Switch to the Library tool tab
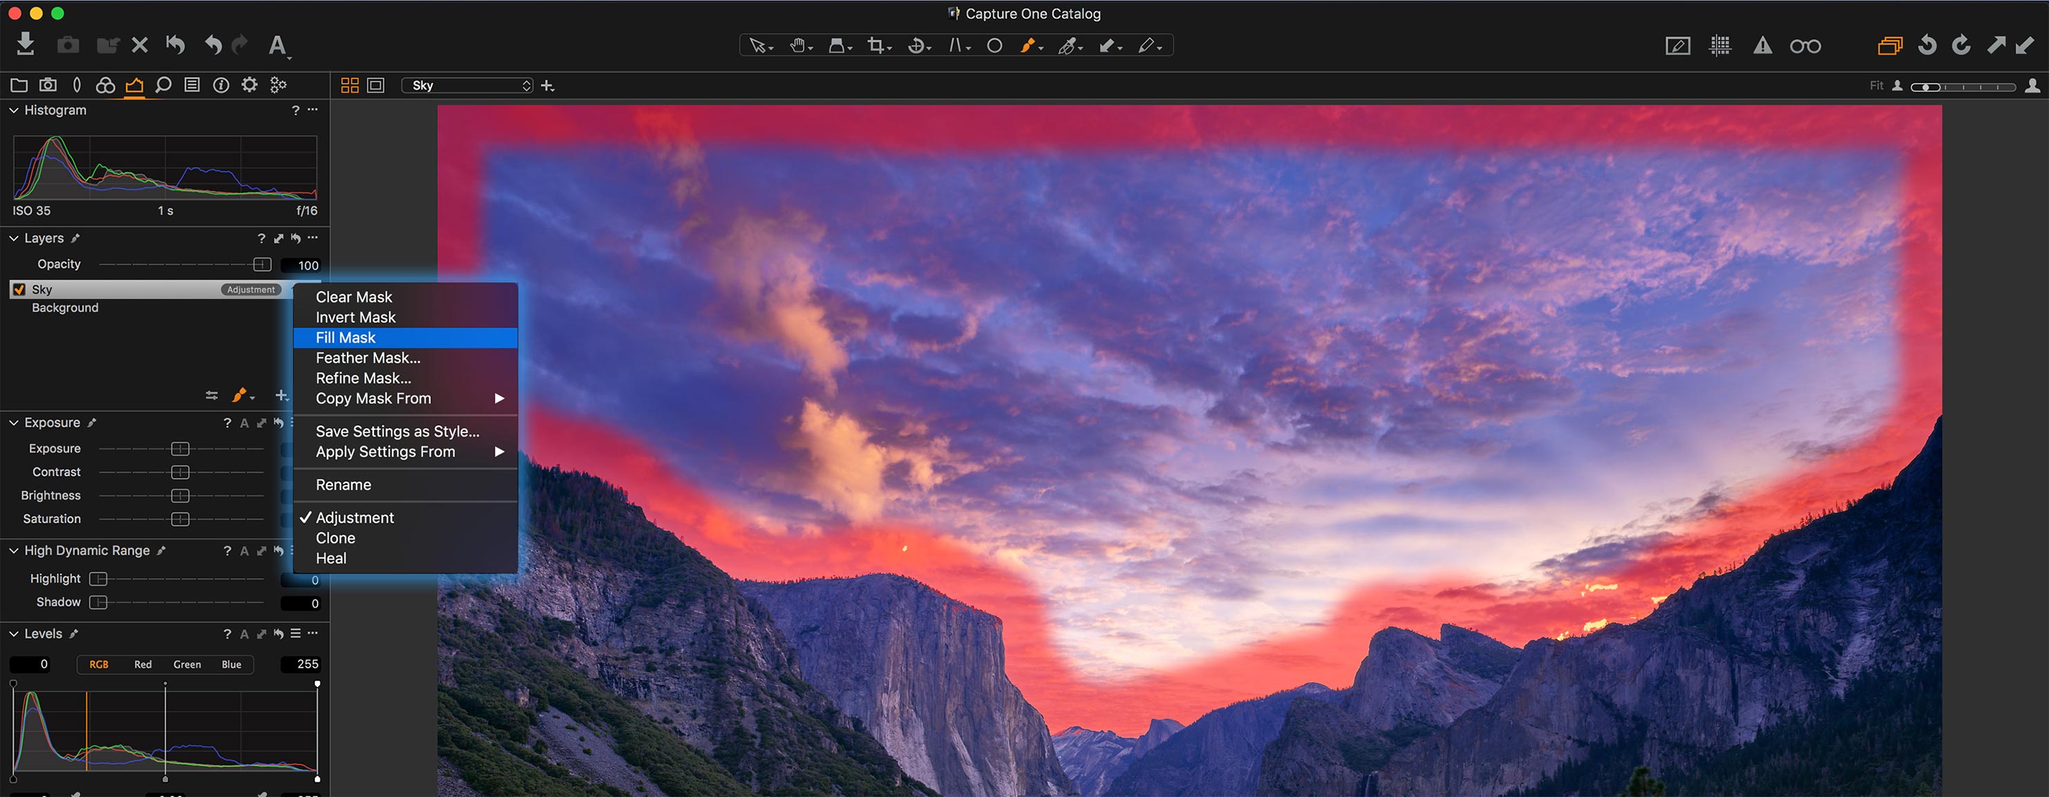The image size is (2049, 797). pyautogui.click(x=18, y=85)
